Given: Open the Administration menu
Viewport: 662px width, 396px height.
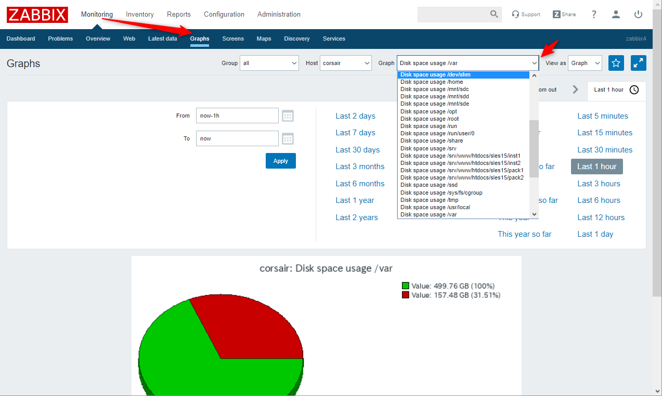Looking at the screenshot, I should pyautogui.click(x=279, y=14).
